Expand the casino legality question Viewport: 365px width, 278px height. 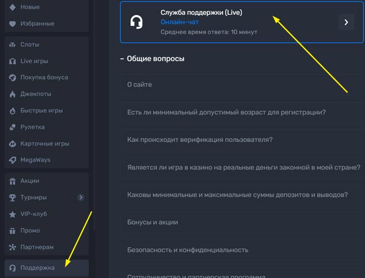coord(242,167)
